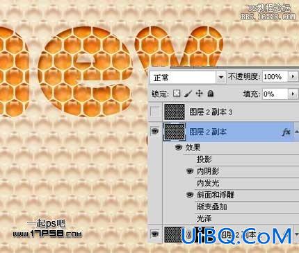Open the 斜面和浮雕 effect settings

tap(216, 195)
